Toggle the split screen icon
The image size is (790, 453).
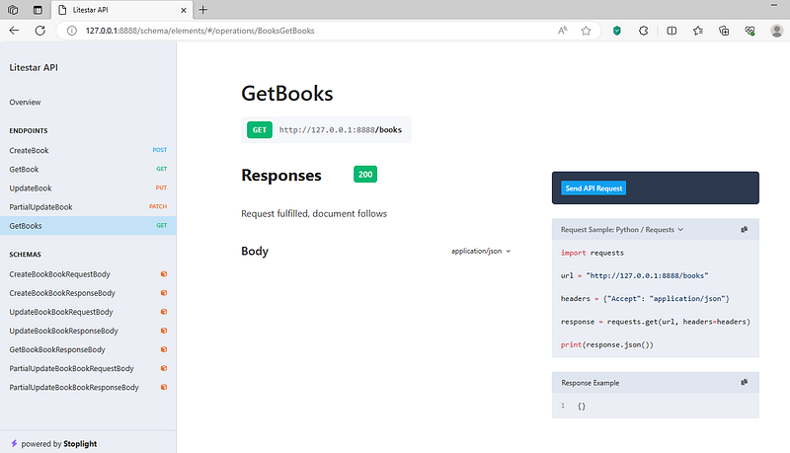click(671, 31)
